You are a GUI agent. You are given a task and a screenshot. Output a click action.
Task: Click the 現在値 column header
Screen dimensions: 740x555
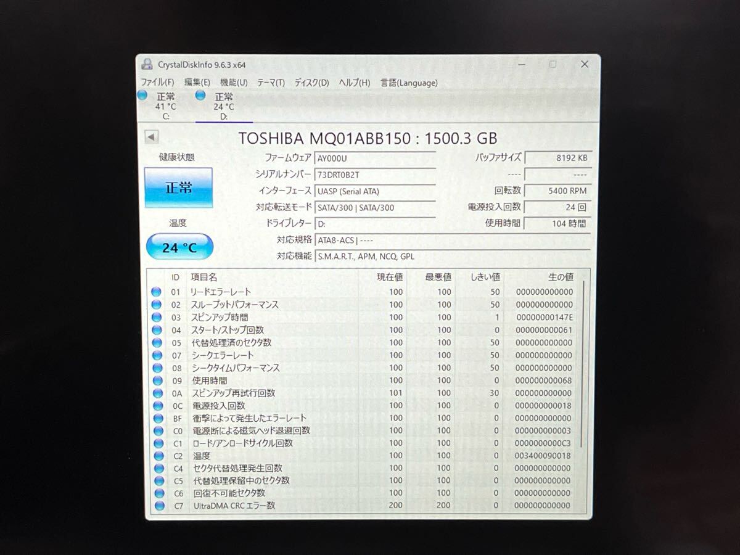390,277
